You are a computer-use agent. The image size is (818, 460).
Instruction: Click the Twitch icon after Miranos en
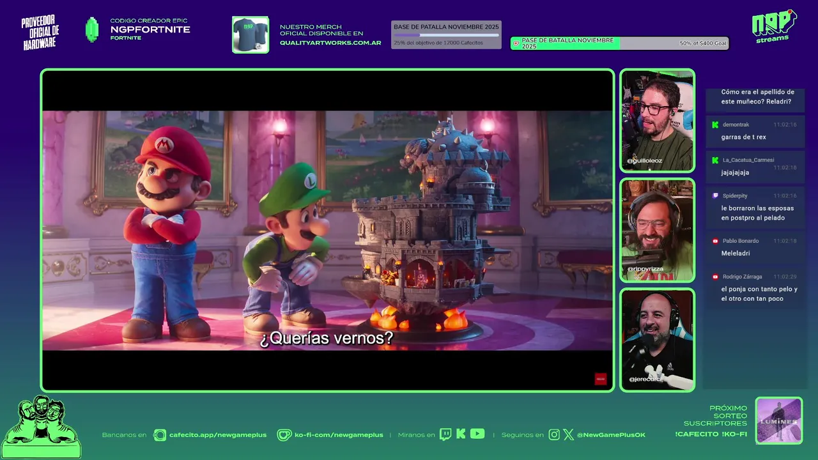(445, 434)
